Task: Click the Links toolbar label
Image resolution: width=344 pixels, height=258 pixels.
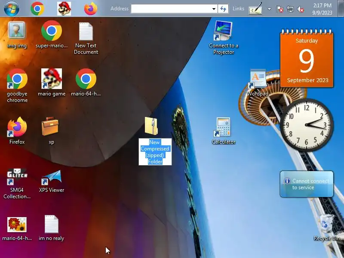Action: click(238, 9)
